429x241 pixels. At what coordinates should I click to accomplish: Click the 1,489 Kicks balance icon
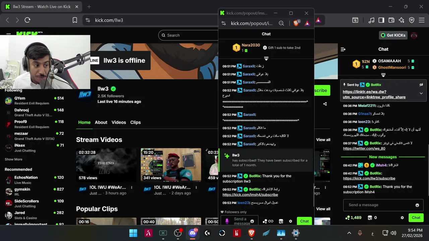[x=354, y=218]
